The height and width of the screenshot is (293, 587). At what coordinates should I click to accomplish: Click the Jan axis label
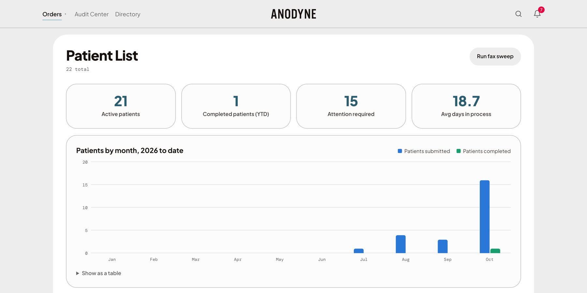[112, 259]
